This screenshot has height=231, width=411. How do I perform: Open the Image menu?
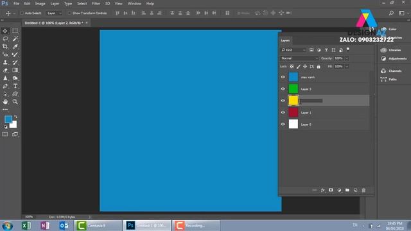pos(40,4)
